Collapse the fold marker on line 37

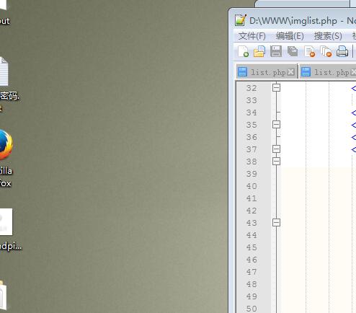[276, 149]
